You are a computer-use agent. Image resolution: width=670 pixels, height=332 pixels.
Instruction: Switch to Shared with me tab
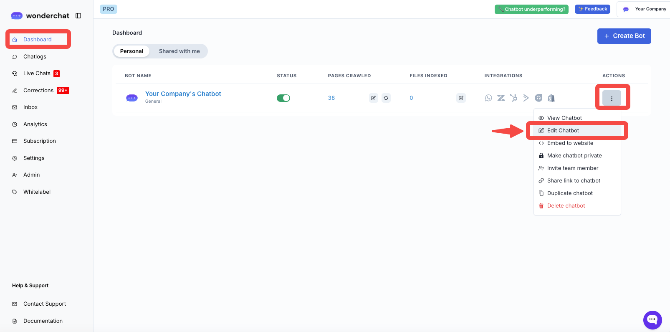coord(179,51)
